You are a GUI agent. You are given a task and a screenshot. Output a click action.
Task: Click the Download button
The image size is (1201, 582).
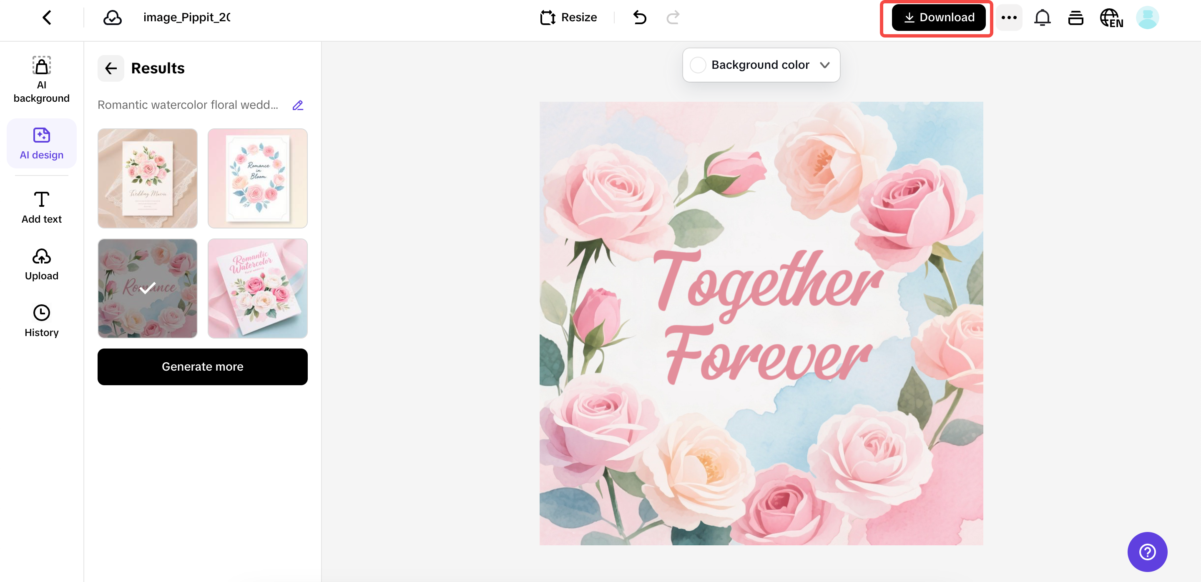(939, 18)
